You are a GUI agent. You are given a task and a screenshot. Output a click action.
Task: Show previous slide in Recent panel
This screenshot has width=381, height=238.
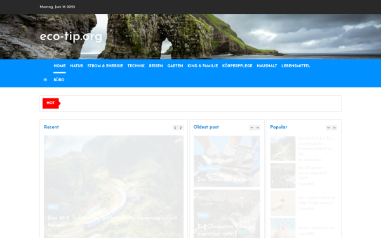click(x=175, y=128)
